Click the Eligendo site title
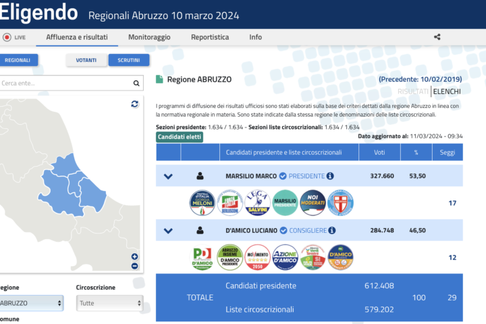 [38, 12]
